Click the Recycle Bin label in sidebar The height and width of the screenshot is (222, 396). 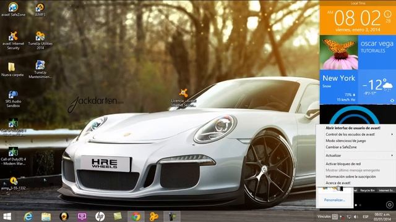[x=368, y=191]
